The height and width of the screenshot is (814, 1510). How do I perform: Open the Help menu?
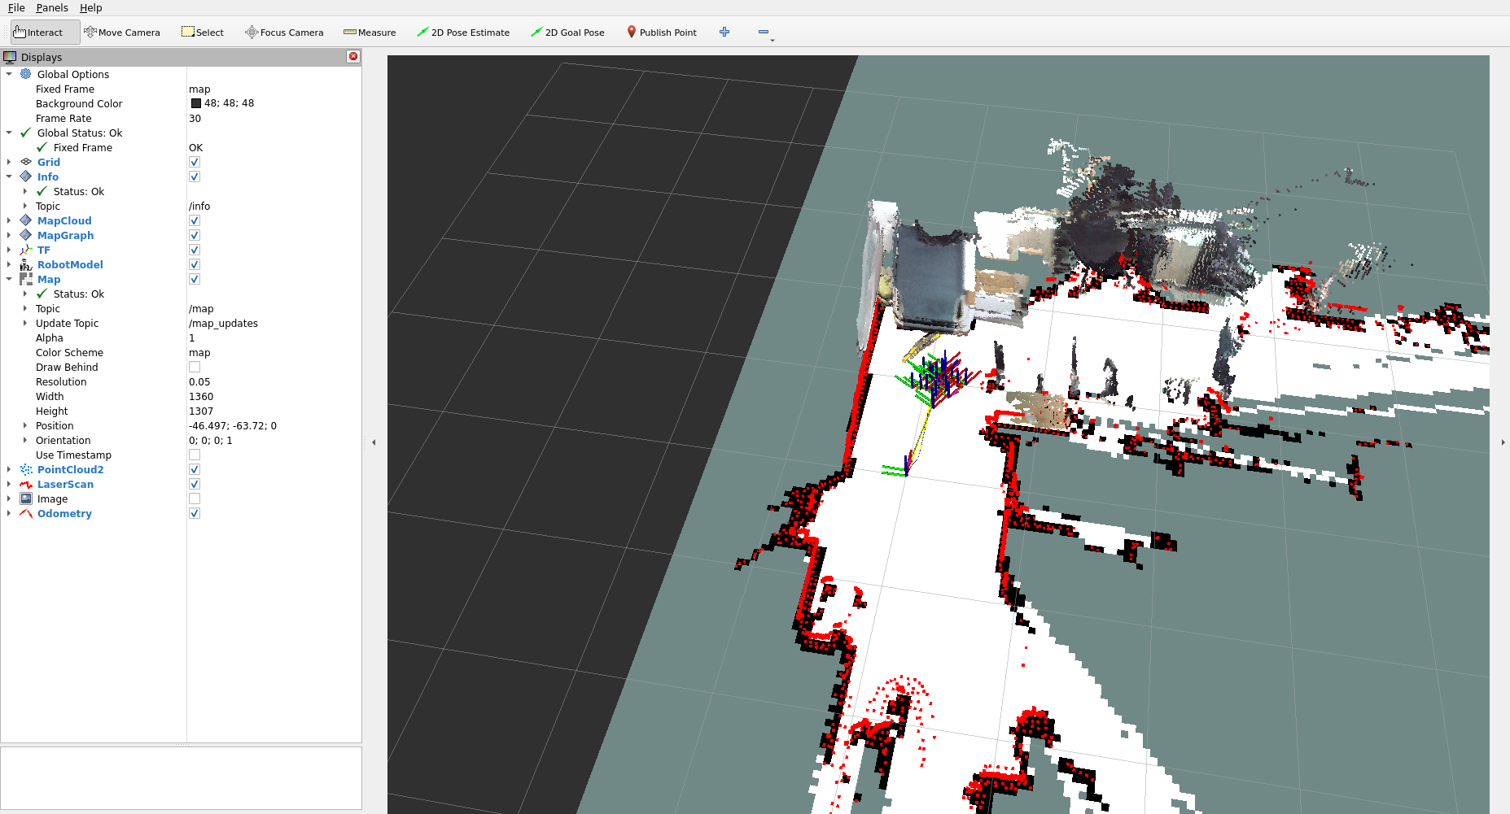tap(90, 7)
